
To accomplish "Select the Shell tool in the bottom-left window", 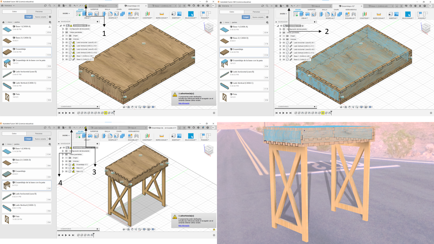I will (x=116, y=136).
